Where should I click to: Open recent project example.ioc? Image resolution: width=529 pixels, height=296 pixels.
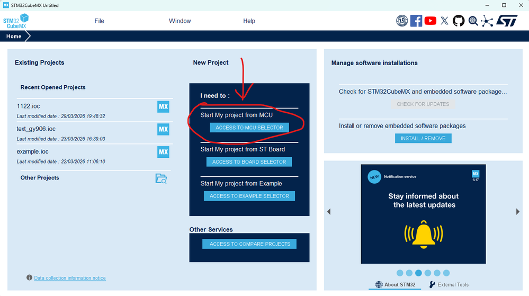coord(32,151)
